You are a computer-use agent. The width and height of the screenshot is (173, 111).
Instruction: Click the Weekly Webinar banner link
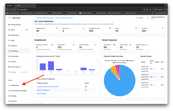click(54, 18)
